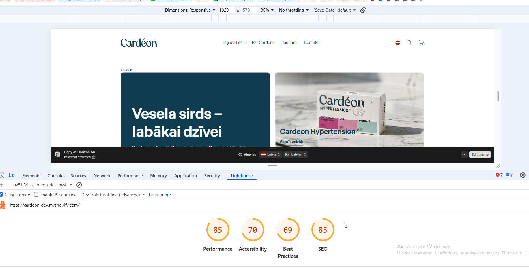Open the shopping cart icon

click(x=421, y=43)
